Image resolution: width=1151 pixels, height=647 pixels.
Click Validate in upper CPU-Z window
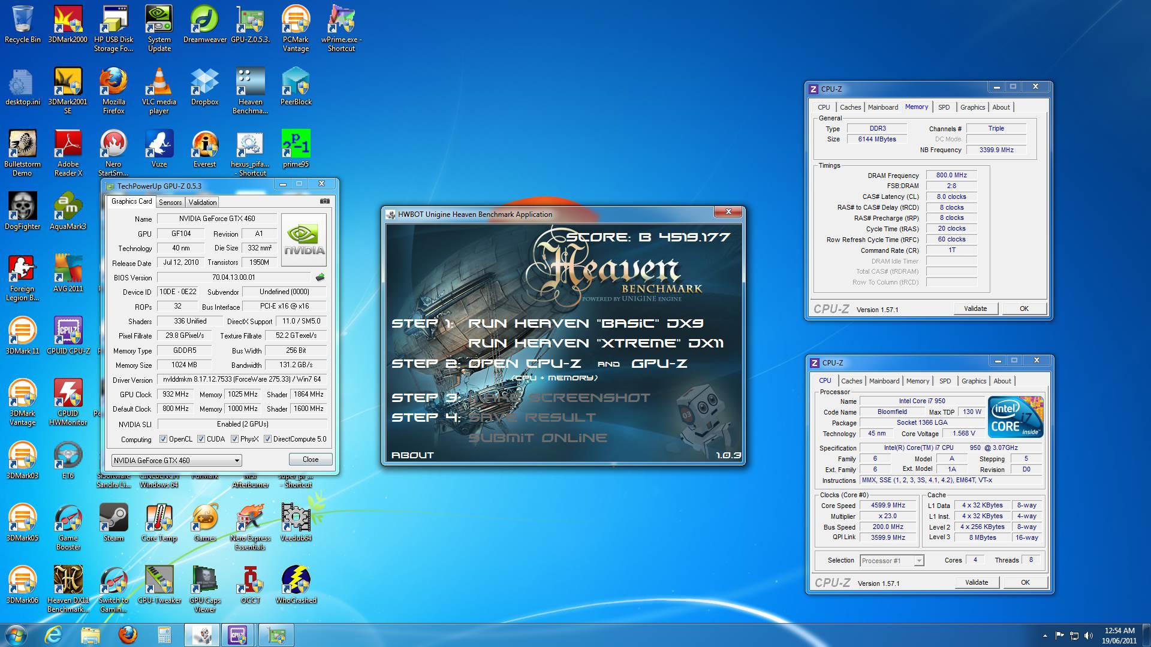pyautogui.click(x=975, y=309)
